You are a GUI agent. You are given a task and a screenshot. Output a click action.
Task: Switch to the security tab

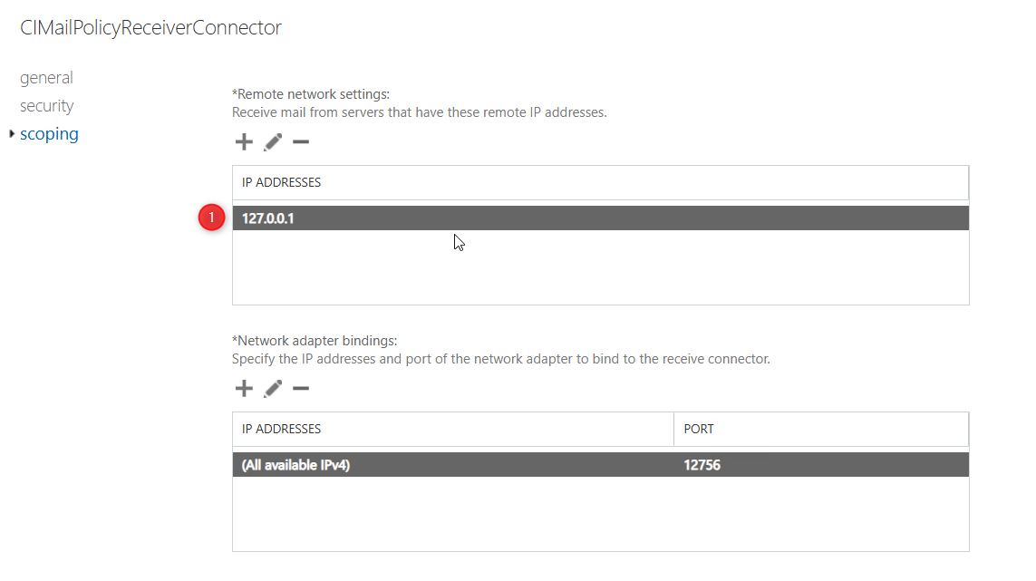pos(46,106)
